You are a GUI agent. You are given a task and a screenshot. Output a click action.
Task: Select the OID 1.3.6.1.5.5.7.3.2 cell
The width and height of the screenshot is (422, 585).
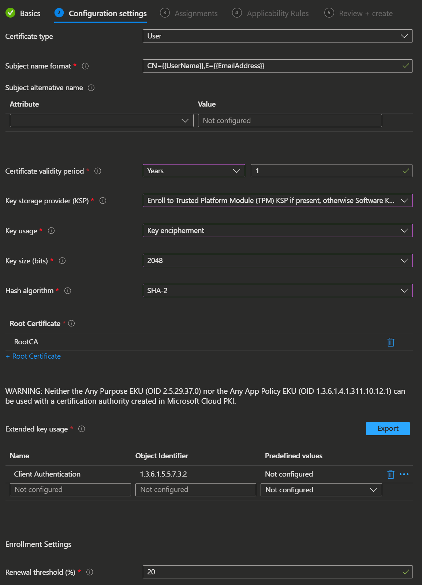pos(163,474)
